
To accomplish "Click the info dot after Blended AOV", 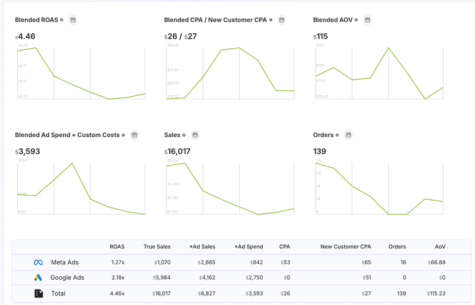I will tap(356, 20).
